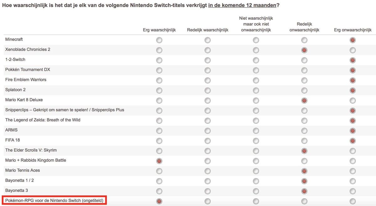Pick 'Redelijk waarschijnlijk' for Mario Tennis Aces

tap(207, 171)
